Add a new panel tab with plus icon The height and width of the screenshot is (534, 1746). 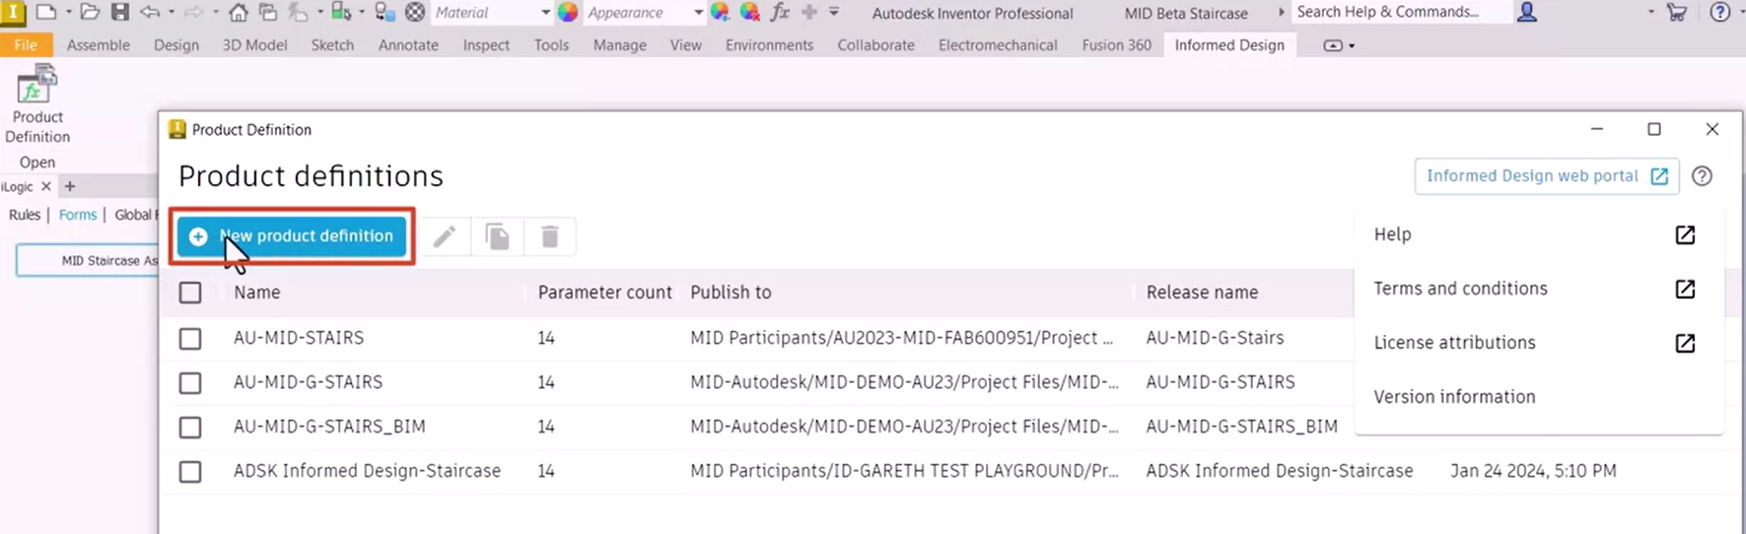point(70,186)
